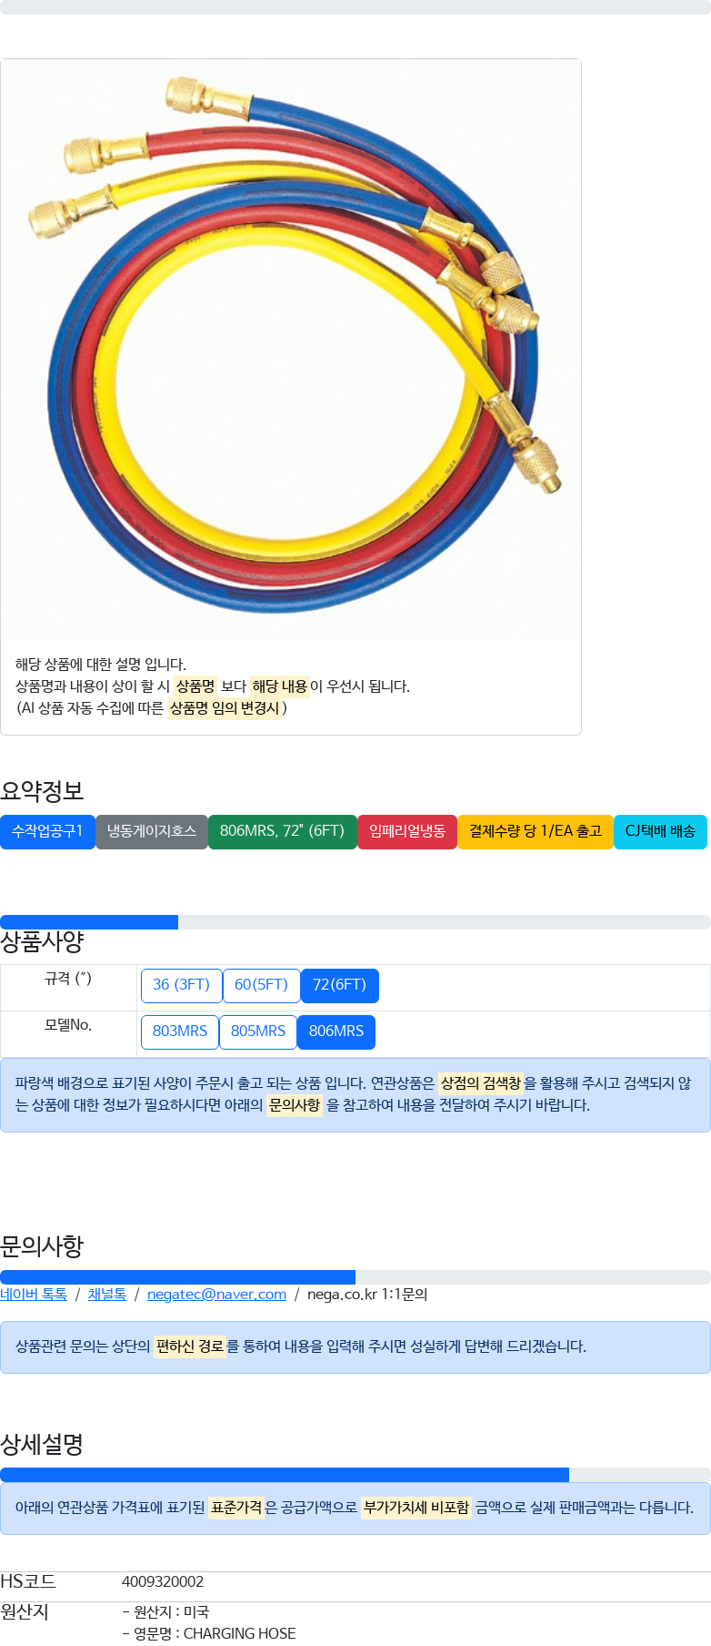711x1646 pixels.
Task: Click the charging hose product image
Action: 291,350
